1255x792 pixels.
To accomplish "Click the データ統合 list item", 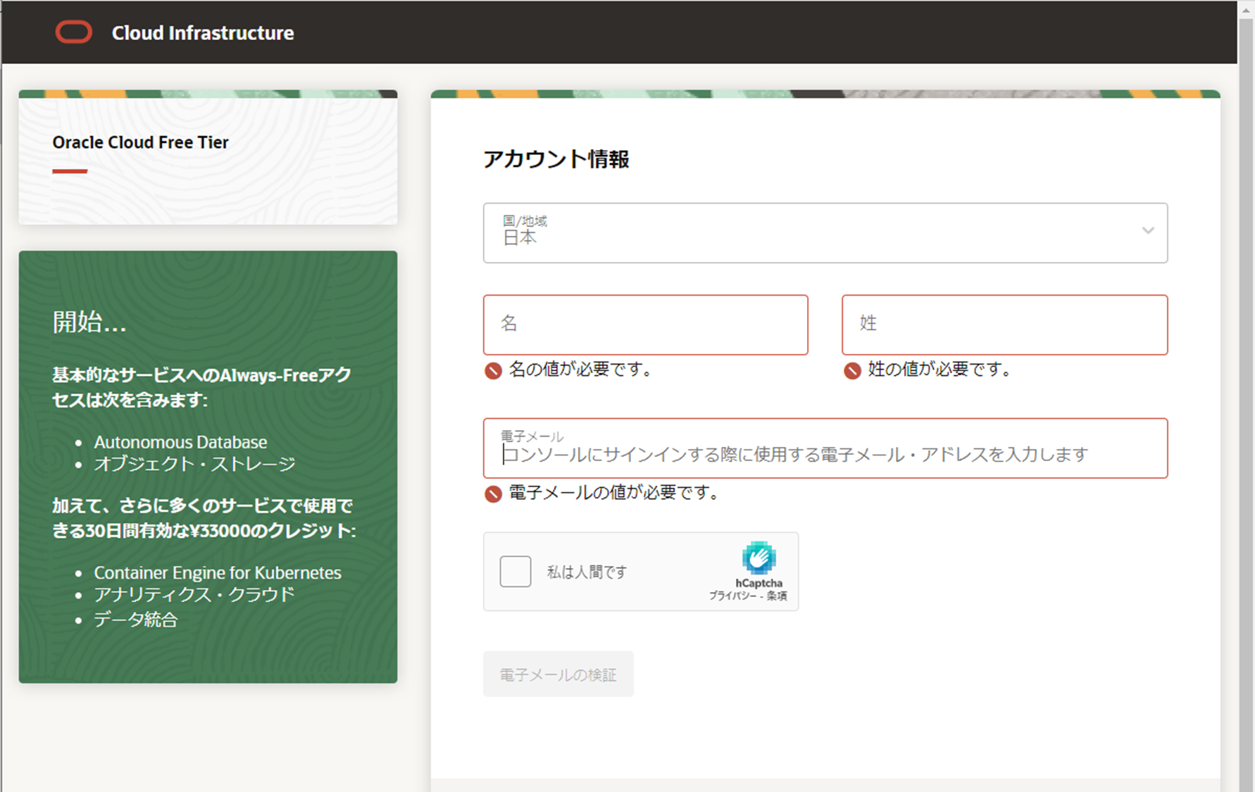I will pyautogui.click(x=135, y=620).
